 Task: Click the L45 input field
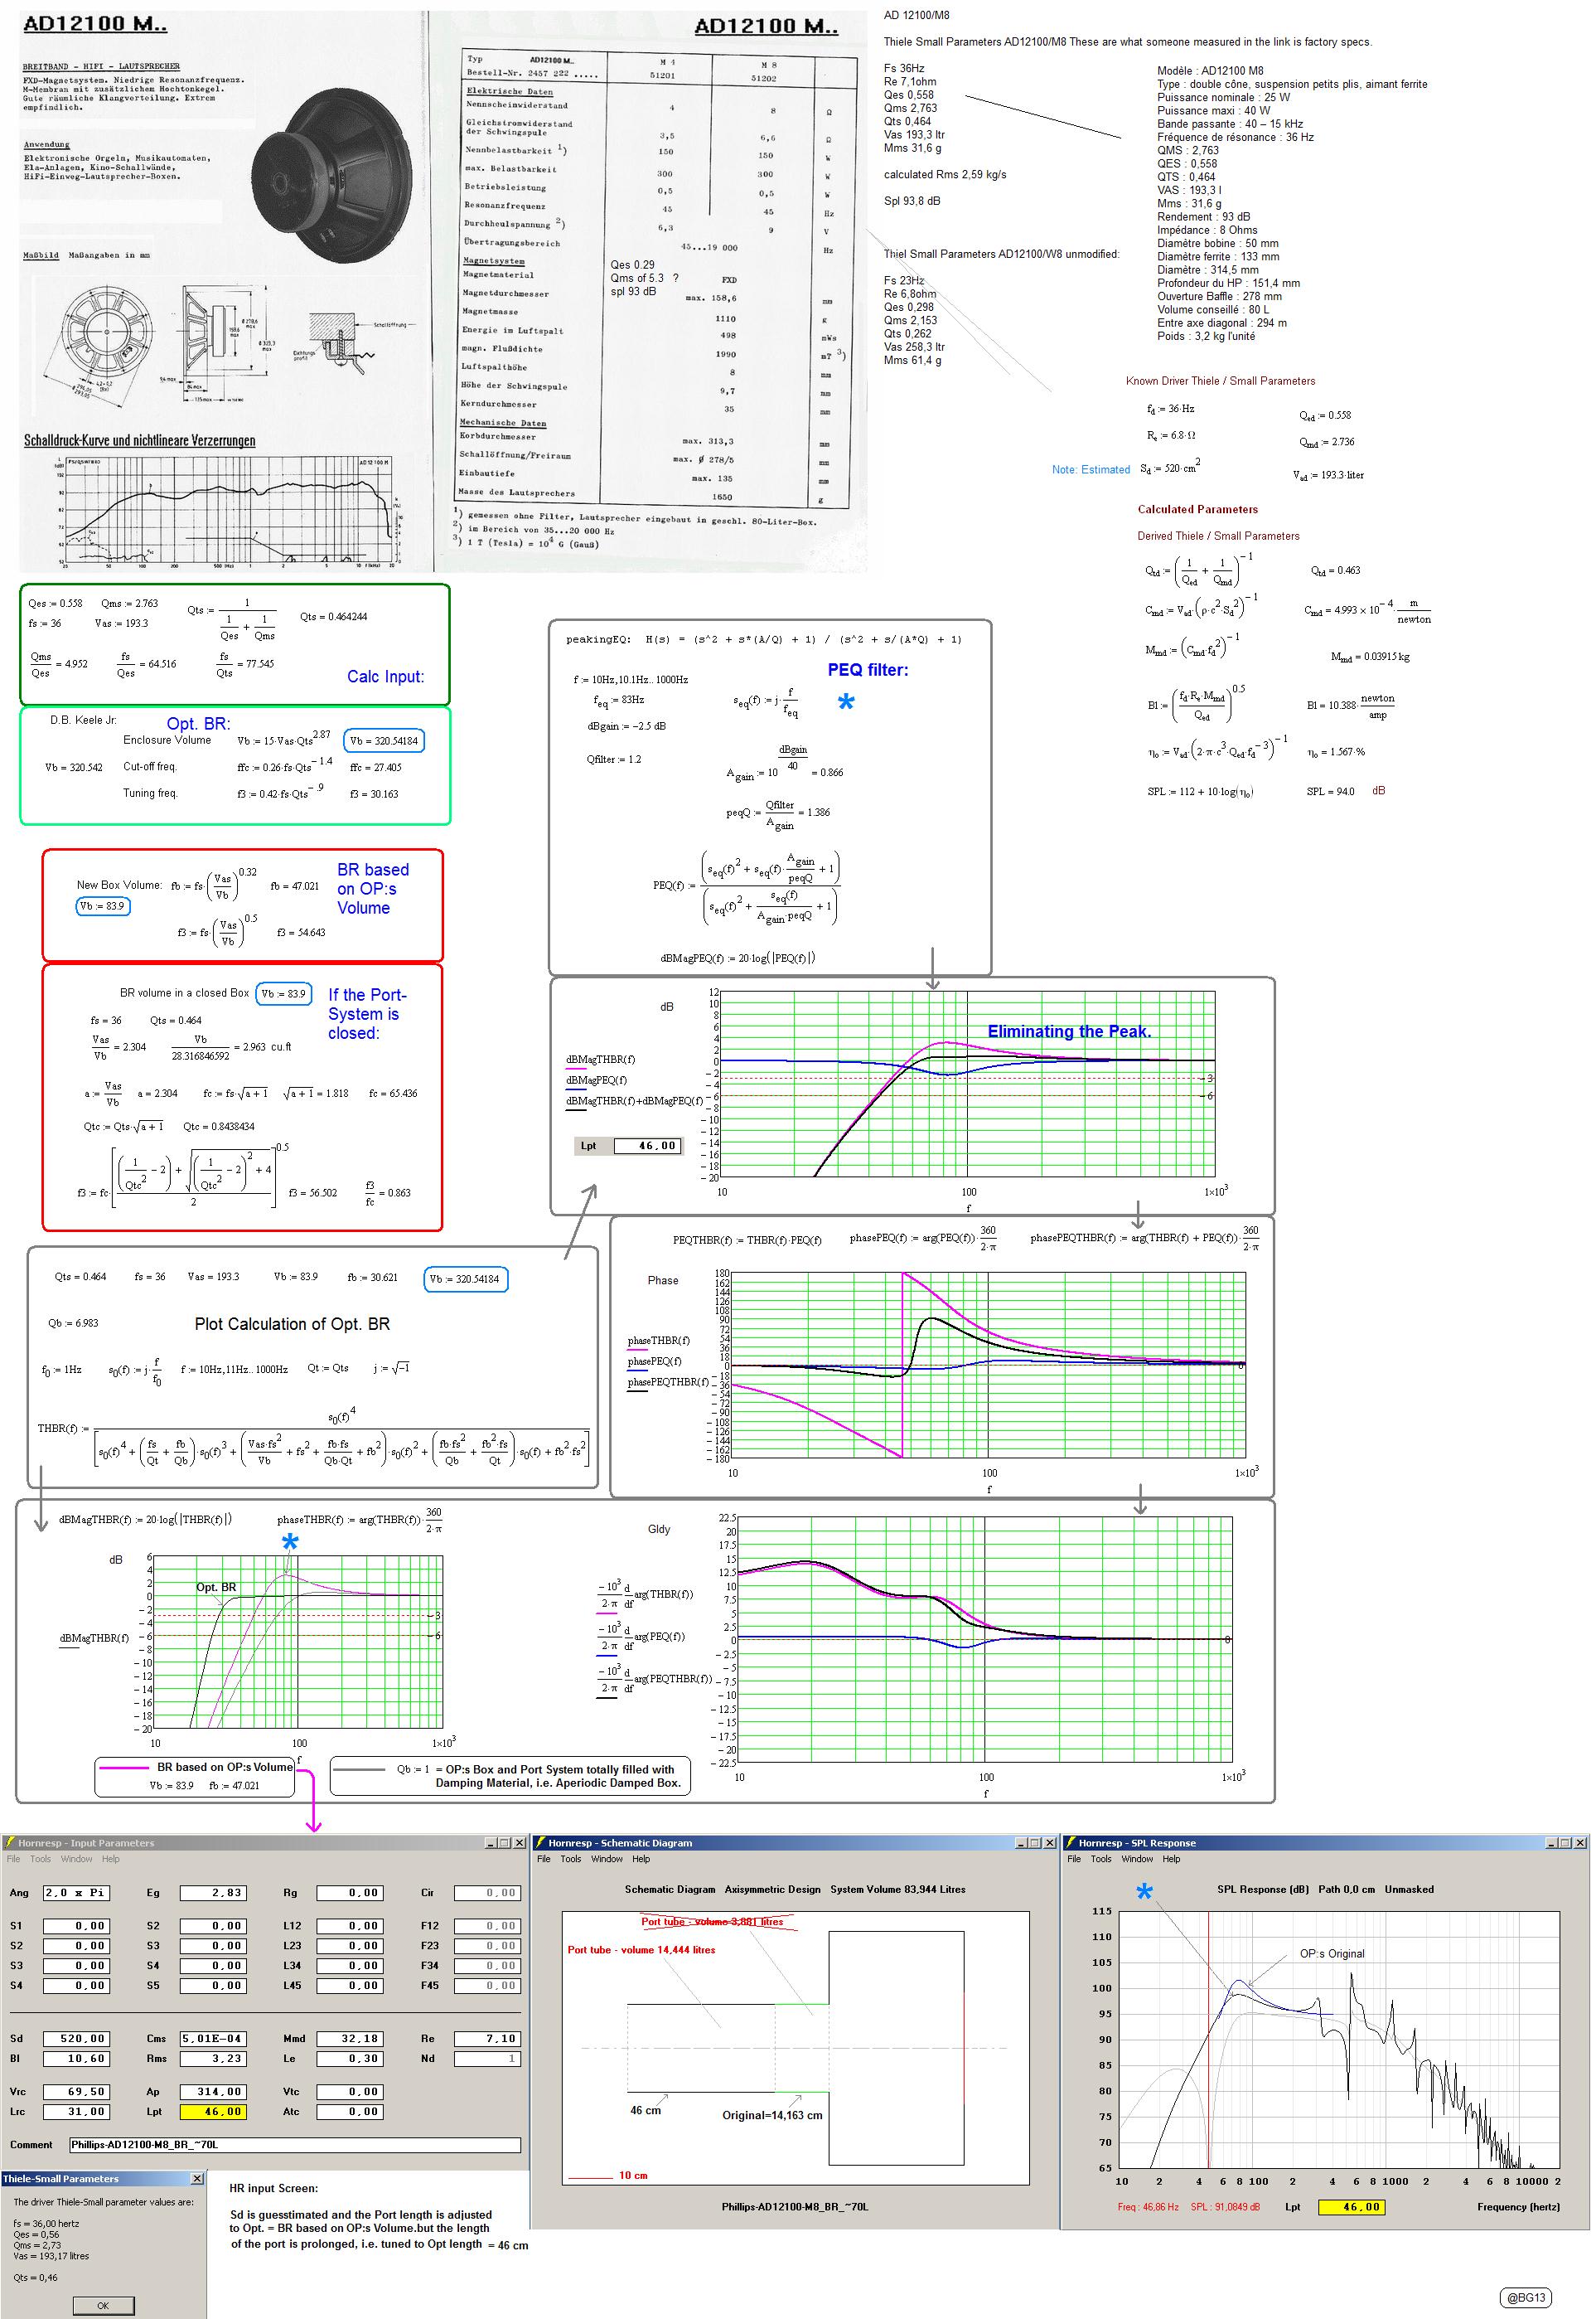click(349, 1986)
